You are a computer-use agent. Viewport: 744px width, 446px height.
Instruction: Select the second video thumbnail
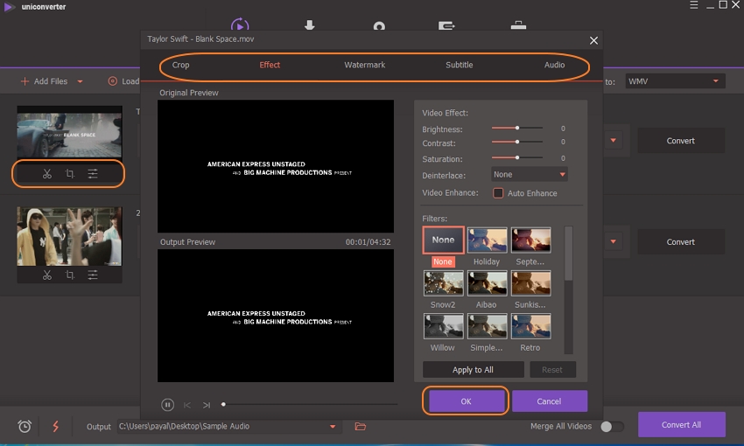[x=69, y=236]
